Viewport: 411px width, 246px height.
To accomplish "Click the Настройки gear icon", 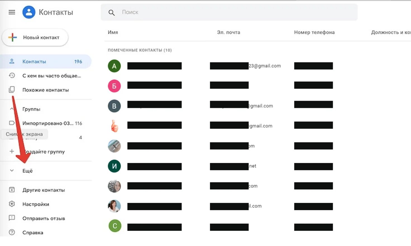I will (12, 204).
